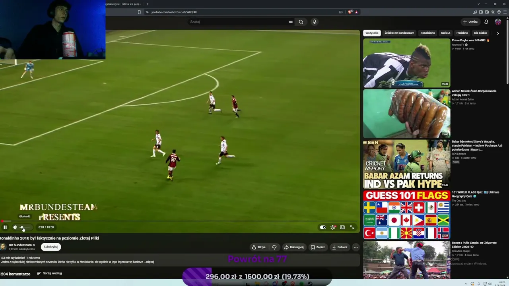This screenshot has height=286, width=509.
Task: View site information icon in address bar
Action: coord(147,12)
